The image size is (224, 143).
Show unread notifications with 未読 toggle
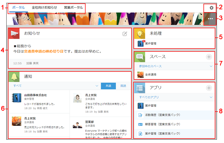108,86
